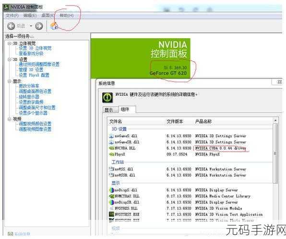The width and height of the screenshot is (286, 239).
Task: Collapse the 3D 立体视觉 tree node
Action: point(9,43)
